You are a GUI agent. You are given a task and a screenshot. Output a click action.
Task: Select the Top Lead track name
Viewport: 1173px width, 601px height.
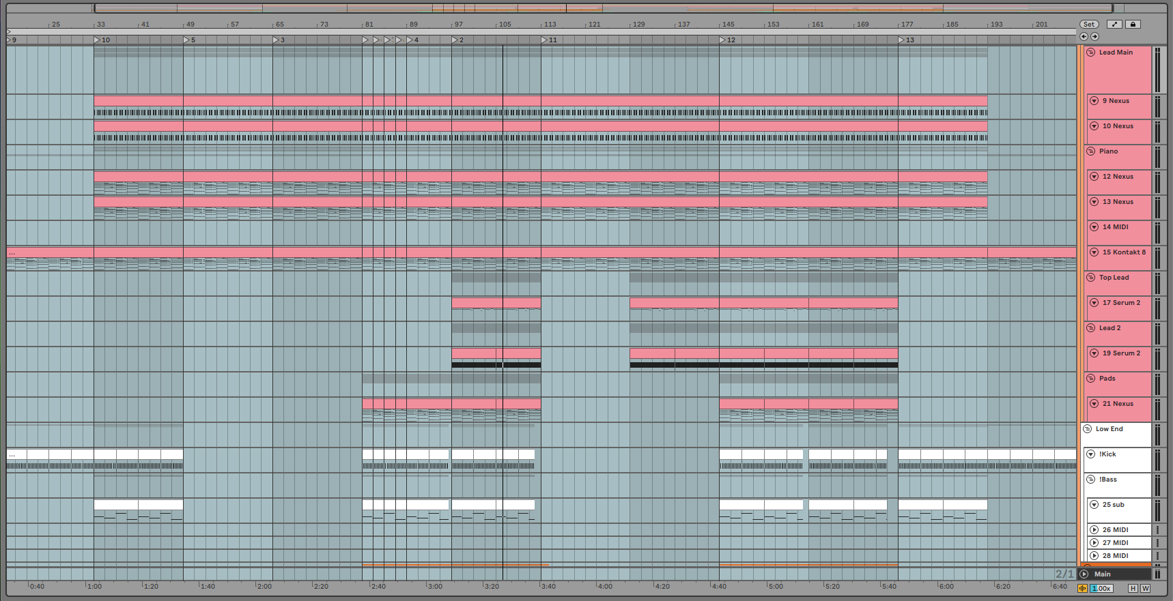1114,278
